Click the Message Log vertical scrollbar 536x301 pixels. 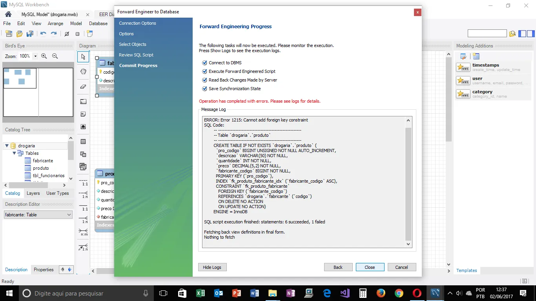408,182
